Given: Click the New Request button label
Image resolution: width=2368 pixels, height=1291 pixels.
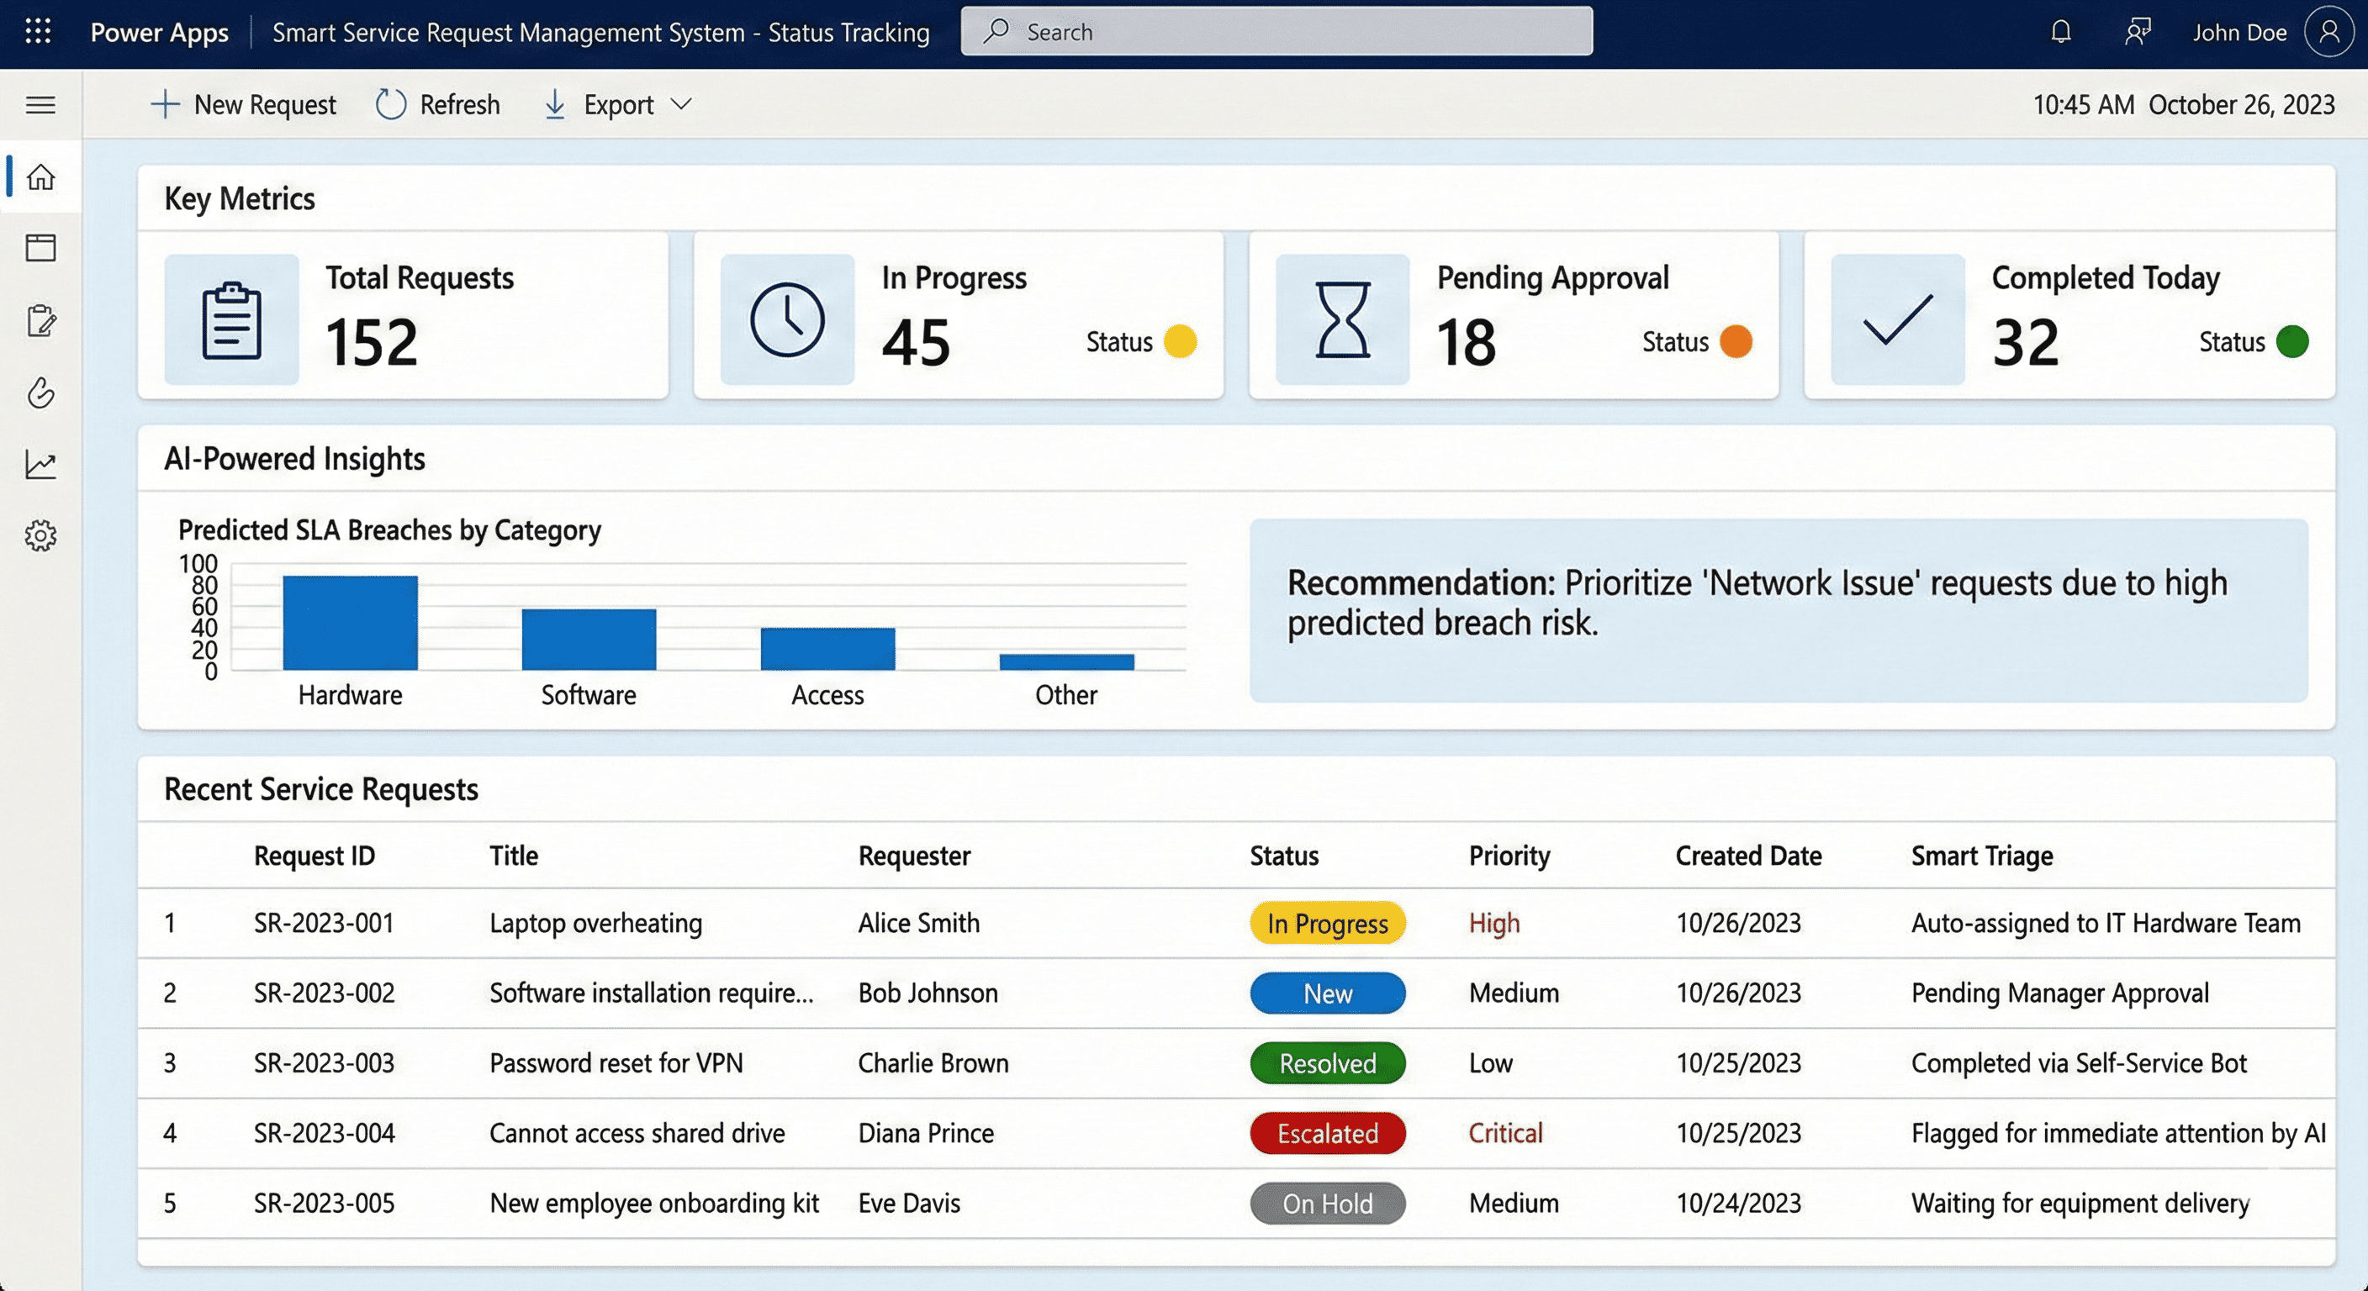Looking at the screenshot, I should 265,105.
